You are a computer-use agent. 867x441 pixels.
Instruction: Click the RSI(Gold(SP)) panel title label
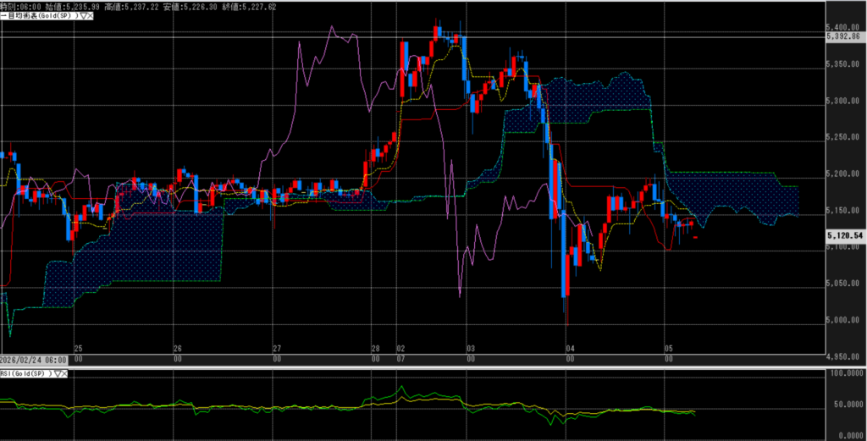pyautogui.click(x=25, y=372)
